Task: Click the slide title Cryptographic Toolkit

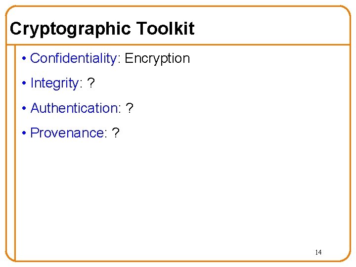Action: pyautogui.click(x=102, y=29)
